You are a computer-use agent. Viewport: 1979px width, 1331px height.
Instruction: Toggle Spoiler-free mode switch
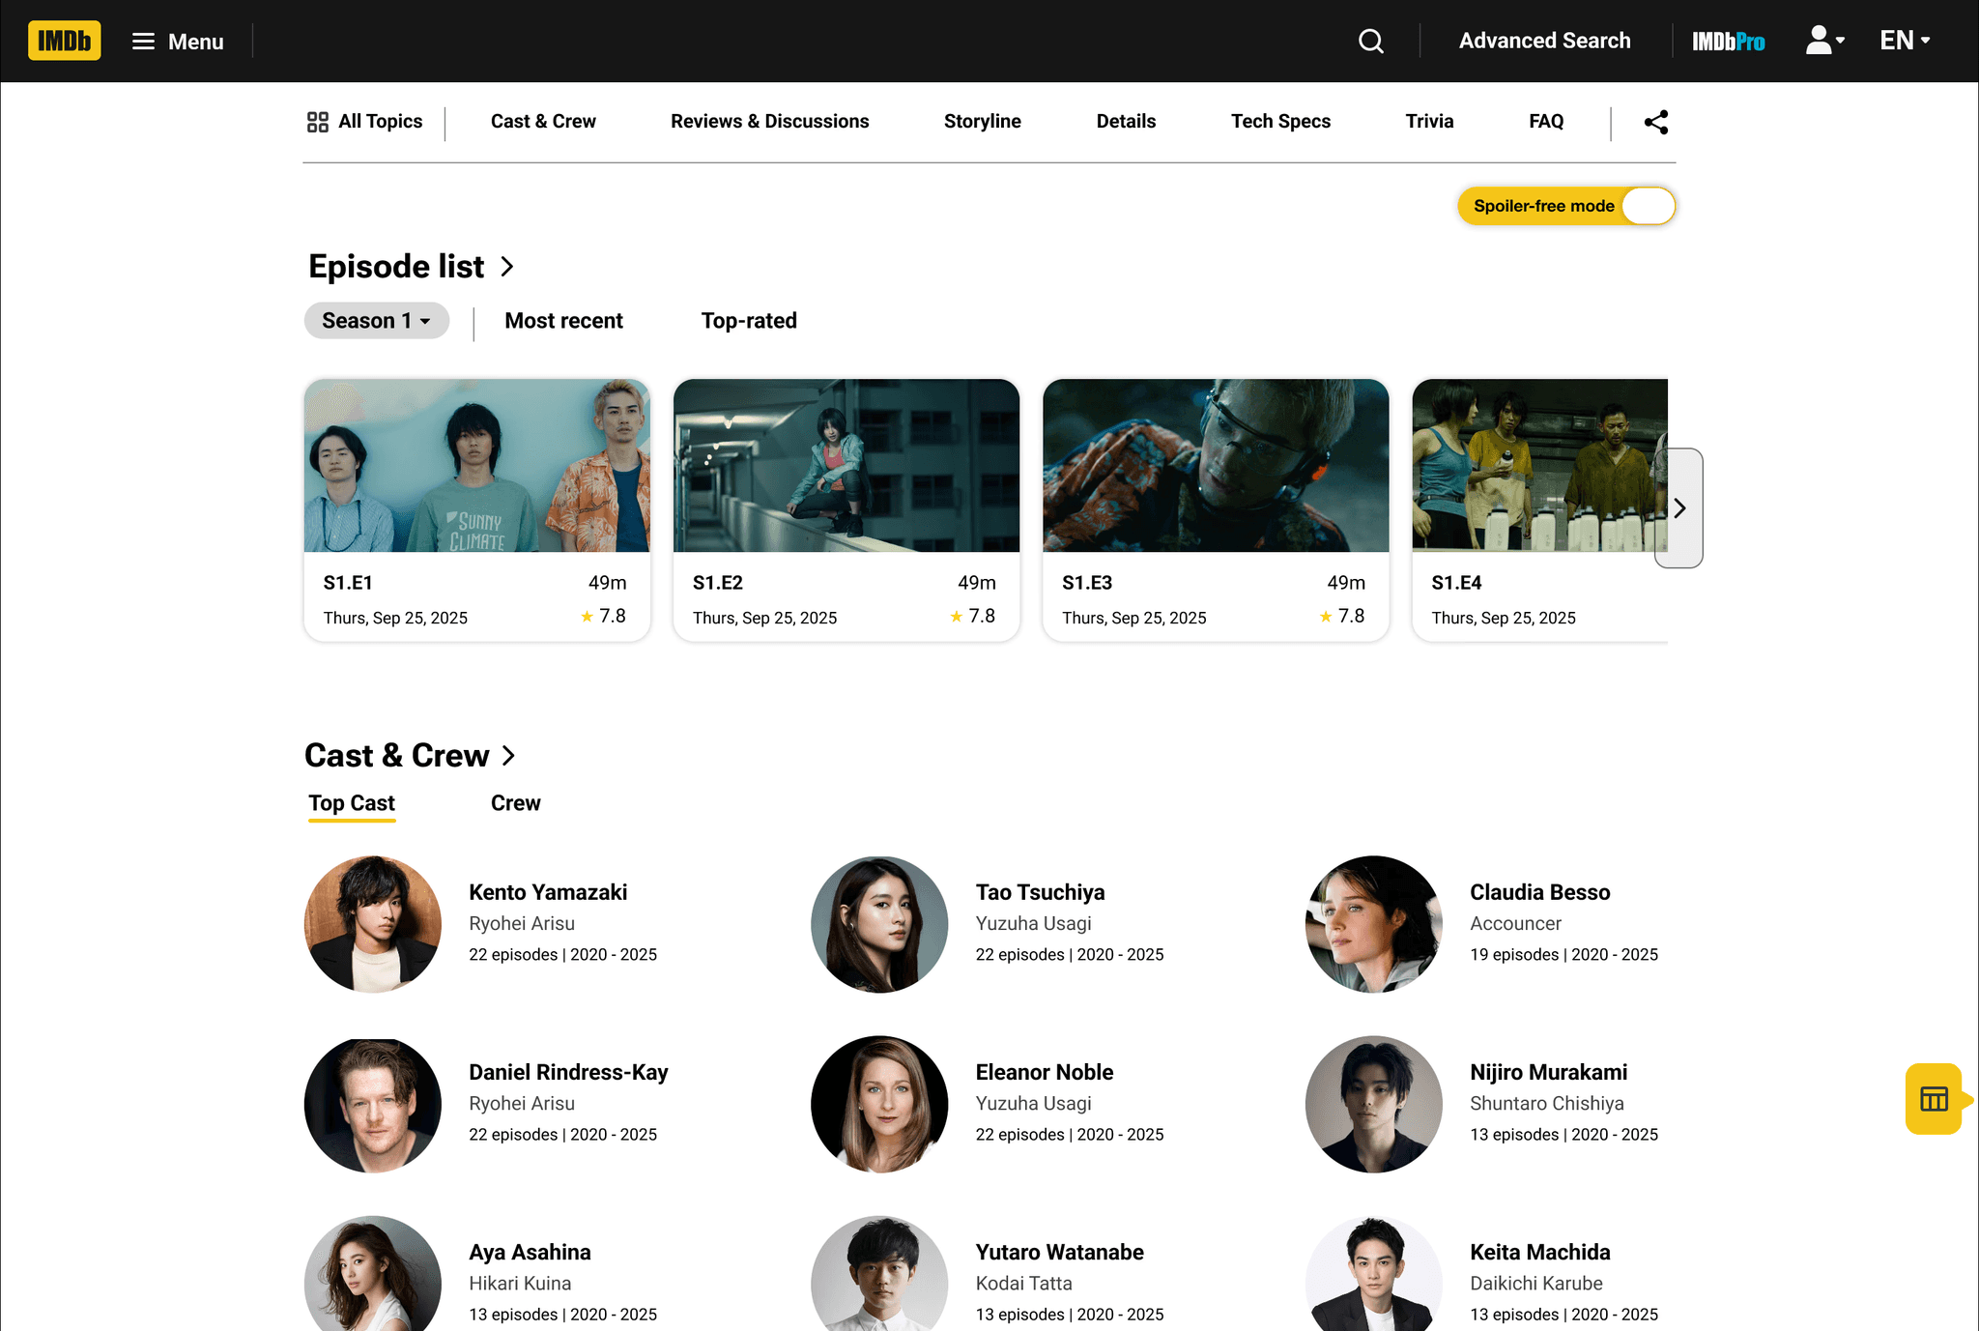coord(1647,206)
